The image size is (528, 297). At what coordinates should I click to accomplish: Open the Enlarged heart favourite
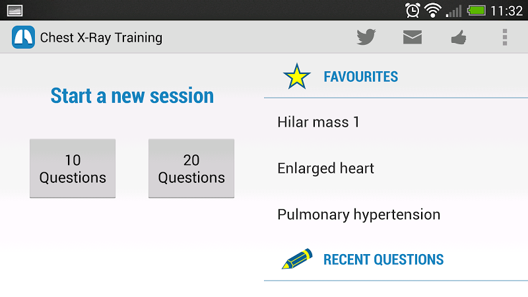point(325,168)
